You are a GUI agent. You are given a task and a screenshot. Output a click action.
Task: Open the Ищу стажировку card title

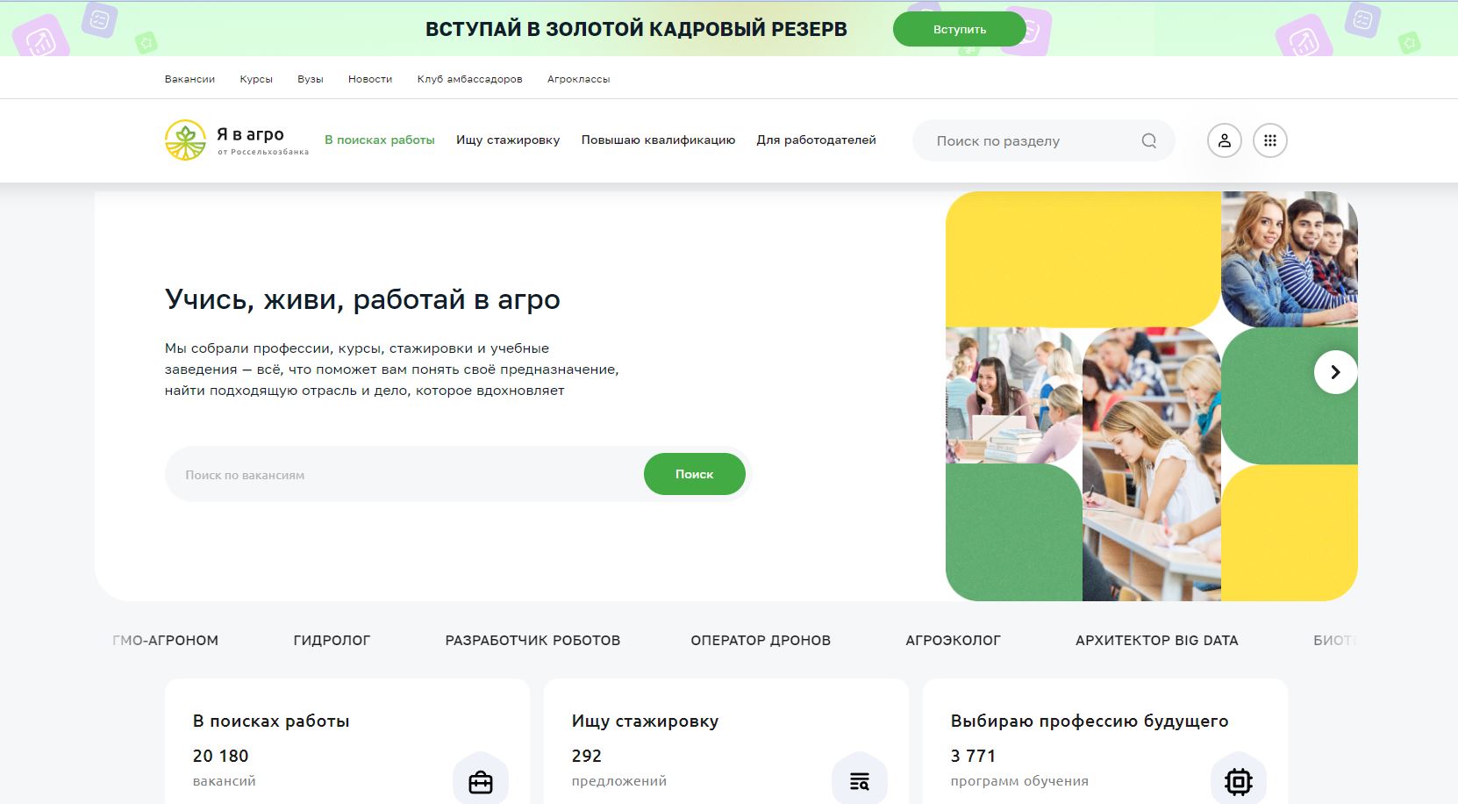click(x=645, y=721)
